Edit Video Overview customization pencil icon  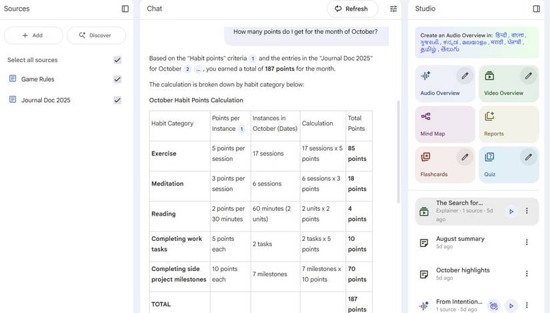coord(528,75)
